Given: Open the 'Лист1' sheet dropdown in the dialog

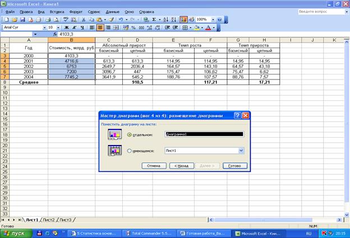Looking at the screenshot, I should coord(241,151).
